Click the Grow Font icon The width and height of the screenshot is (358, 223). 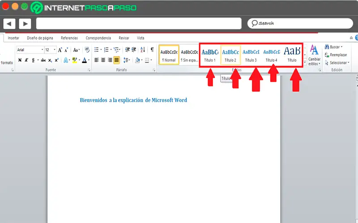[x=60, y=50]
